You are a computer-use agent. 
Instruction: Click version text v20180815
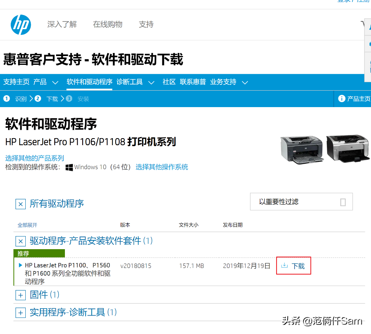136,266
